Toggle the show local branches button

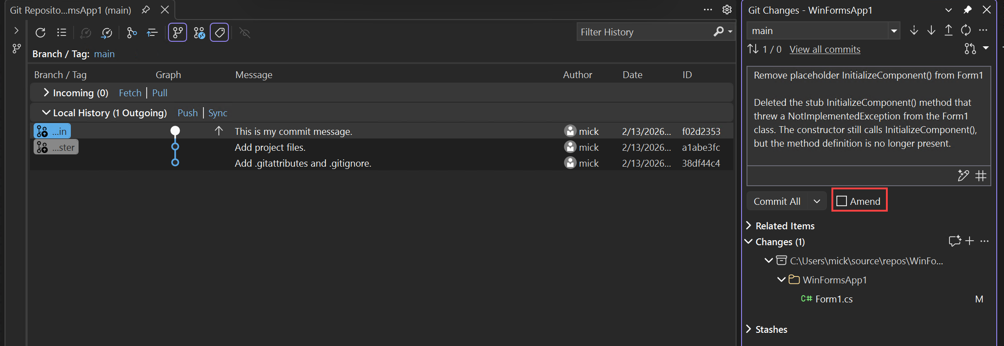pyautogui.click(x=178, y=33)
